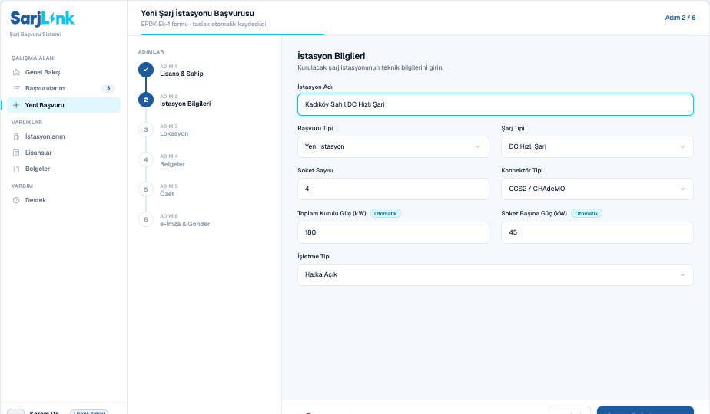Select Yeni Başvuru menu item
710x414 pixels.
(x=64, y=105)
